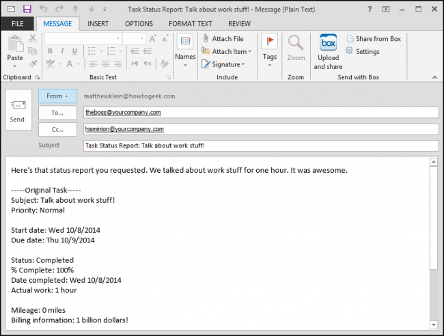Click the Copy icon
This screenshot has height=336, width=444.
[x=33, y=51]
